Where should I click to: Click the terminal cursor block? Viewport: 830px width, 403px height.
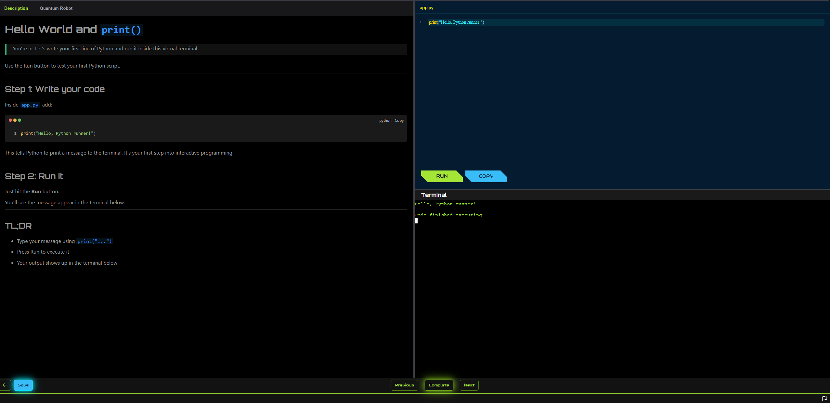416,221
